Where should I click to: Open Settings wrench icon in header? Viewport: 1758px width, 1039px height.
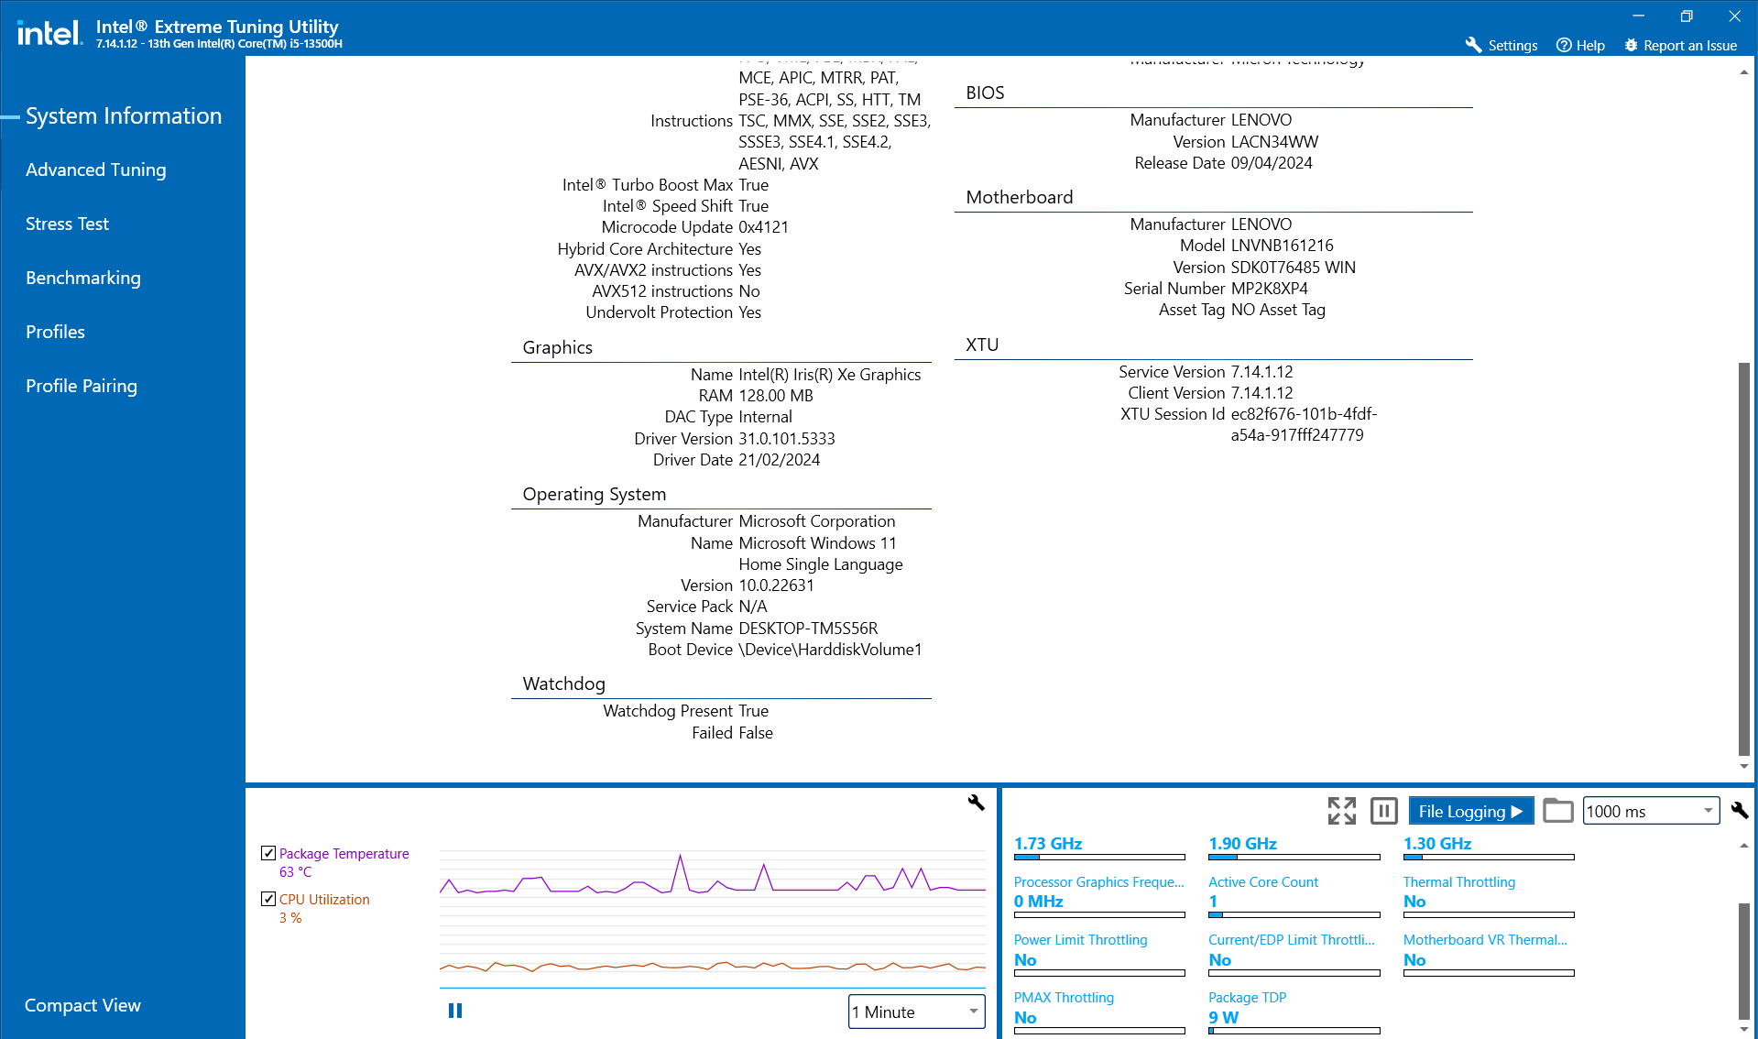1473,45
